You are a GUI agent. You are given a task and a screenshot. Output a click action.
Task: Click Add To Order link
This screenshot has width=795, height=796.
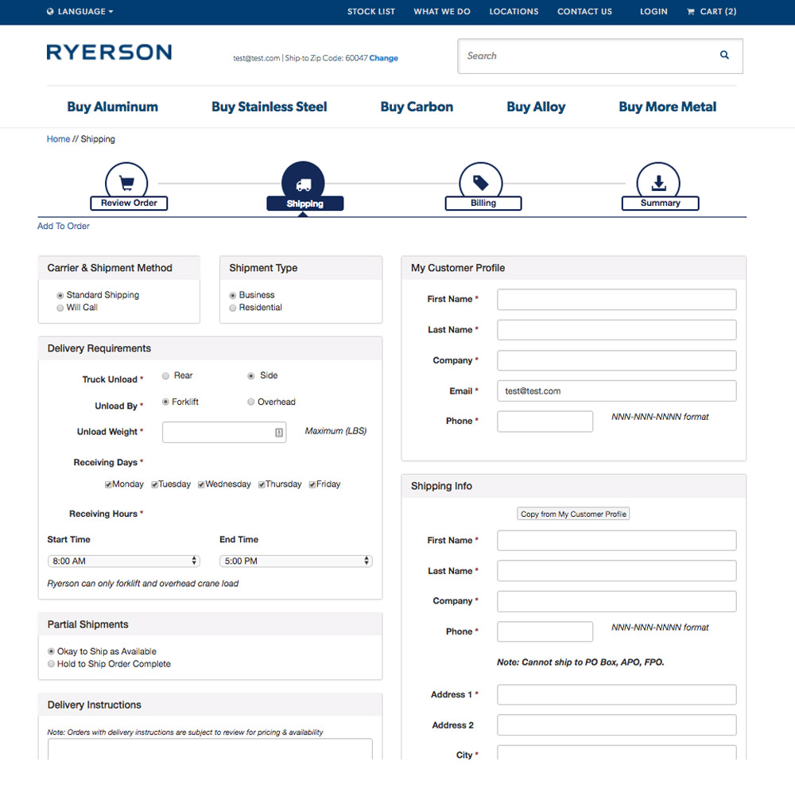click(x=64, y=226)
